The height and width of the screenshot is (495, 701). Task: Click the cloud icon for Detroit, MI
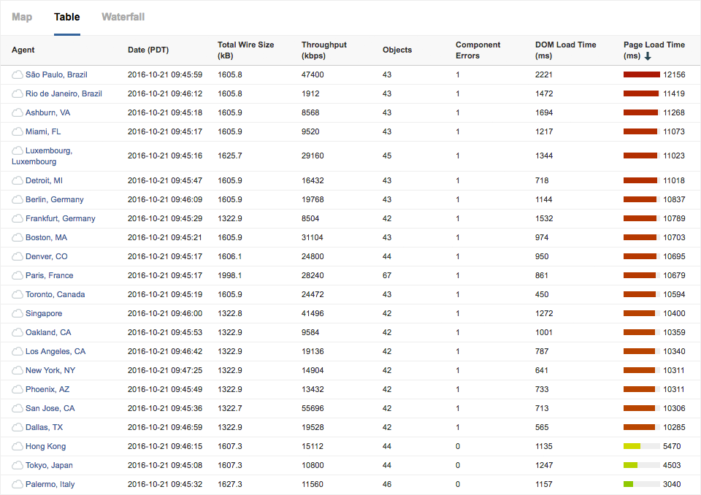pyautogui.click(x=18, y=180)
